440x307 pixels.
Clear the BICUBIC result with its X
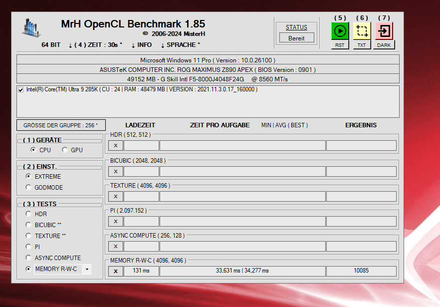(x=116, y=171)
